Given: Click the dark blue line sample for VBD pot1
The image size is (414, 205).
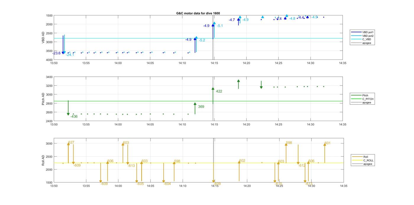Looking at the screenshot, I should [356, 32].
